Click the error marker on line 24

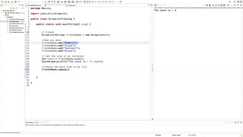tap(26, 69)
